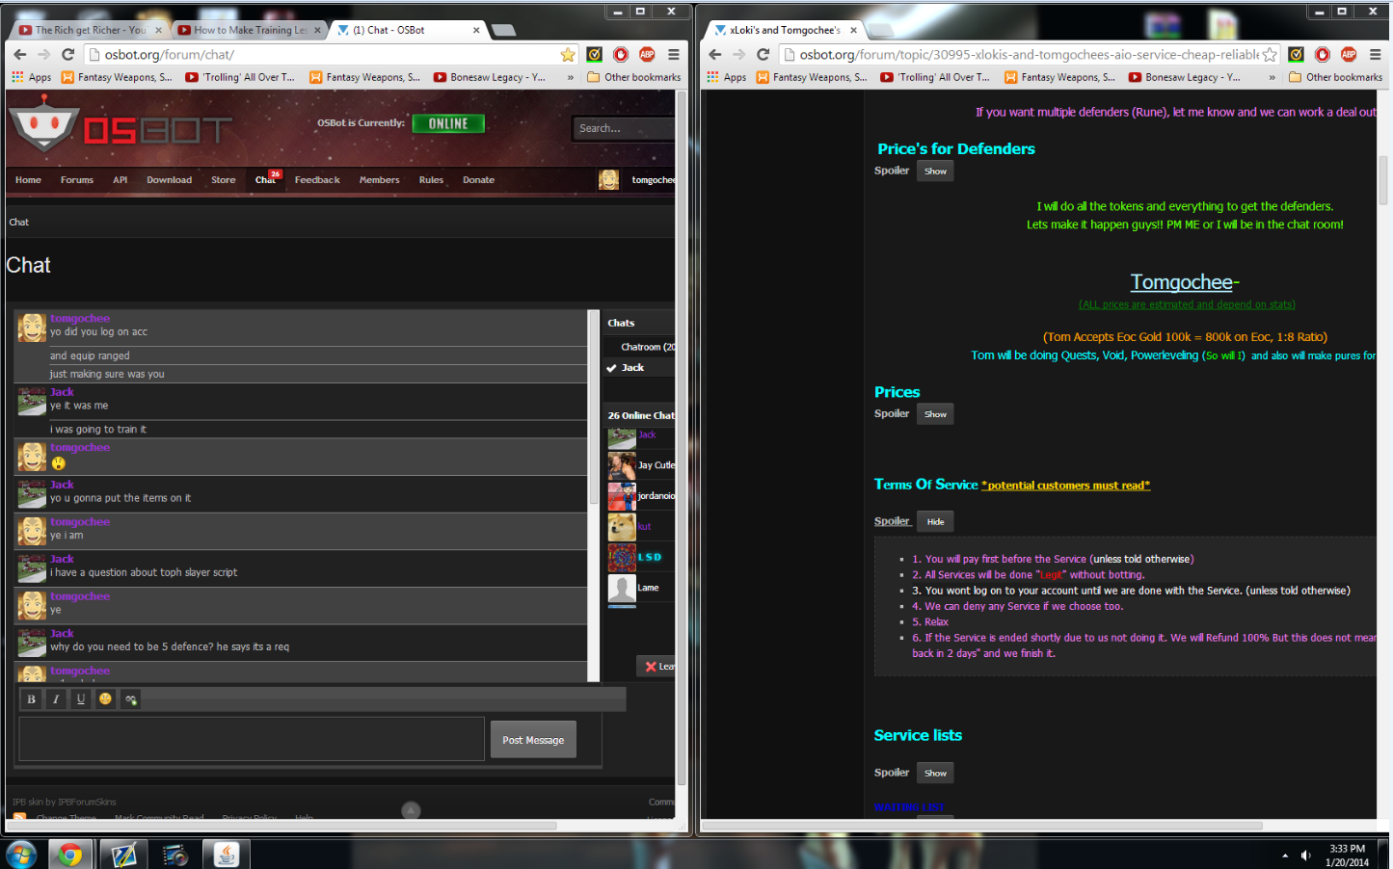Click the RSS feed icon in the chat page footer
1393x869 pixels.
click(x=19, y=817)
